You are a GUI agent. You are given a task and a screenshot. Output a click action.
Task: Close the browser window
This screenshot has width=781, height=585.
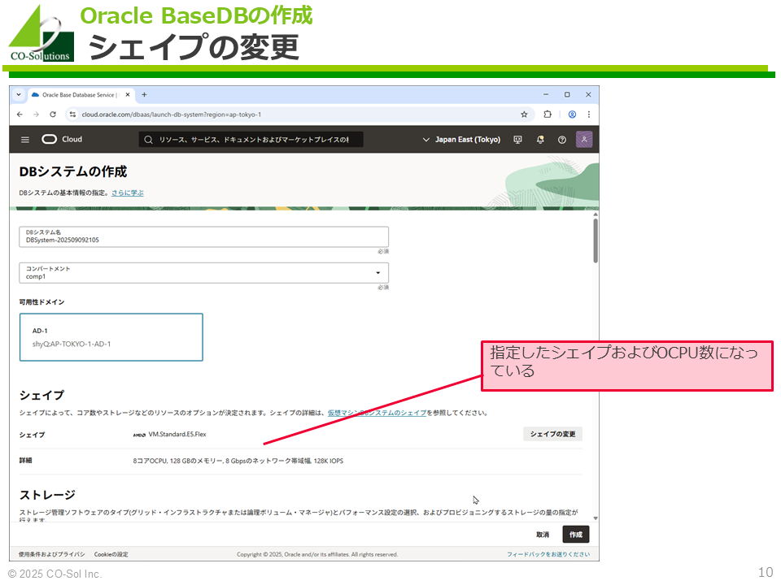(588, 94)
